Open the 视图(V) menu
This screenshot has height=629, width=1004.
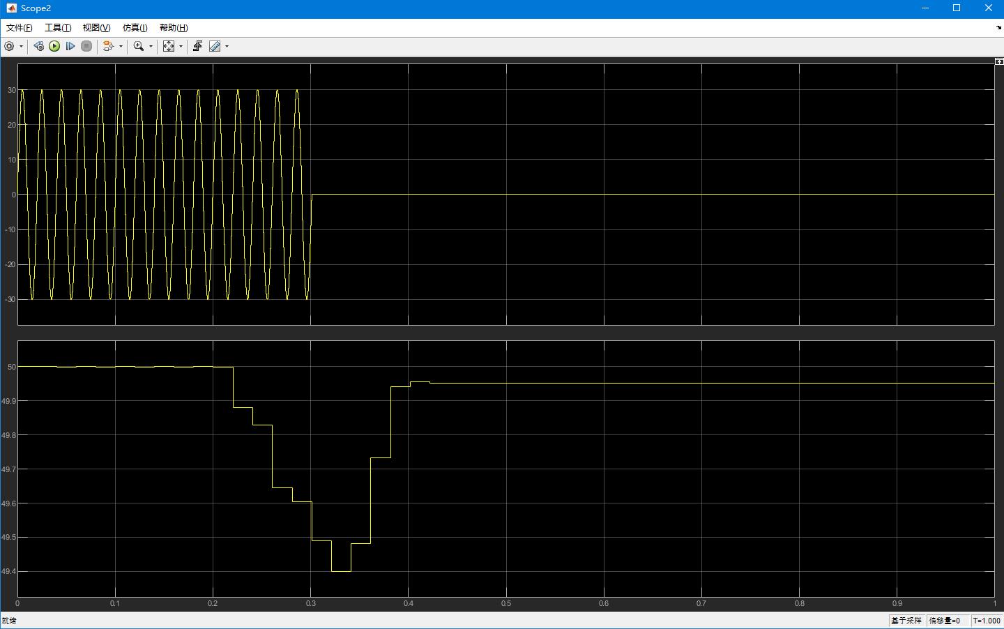tap(96, 28)
